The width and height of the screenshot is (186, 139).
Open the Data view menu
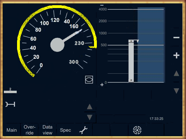click(47, 130)
